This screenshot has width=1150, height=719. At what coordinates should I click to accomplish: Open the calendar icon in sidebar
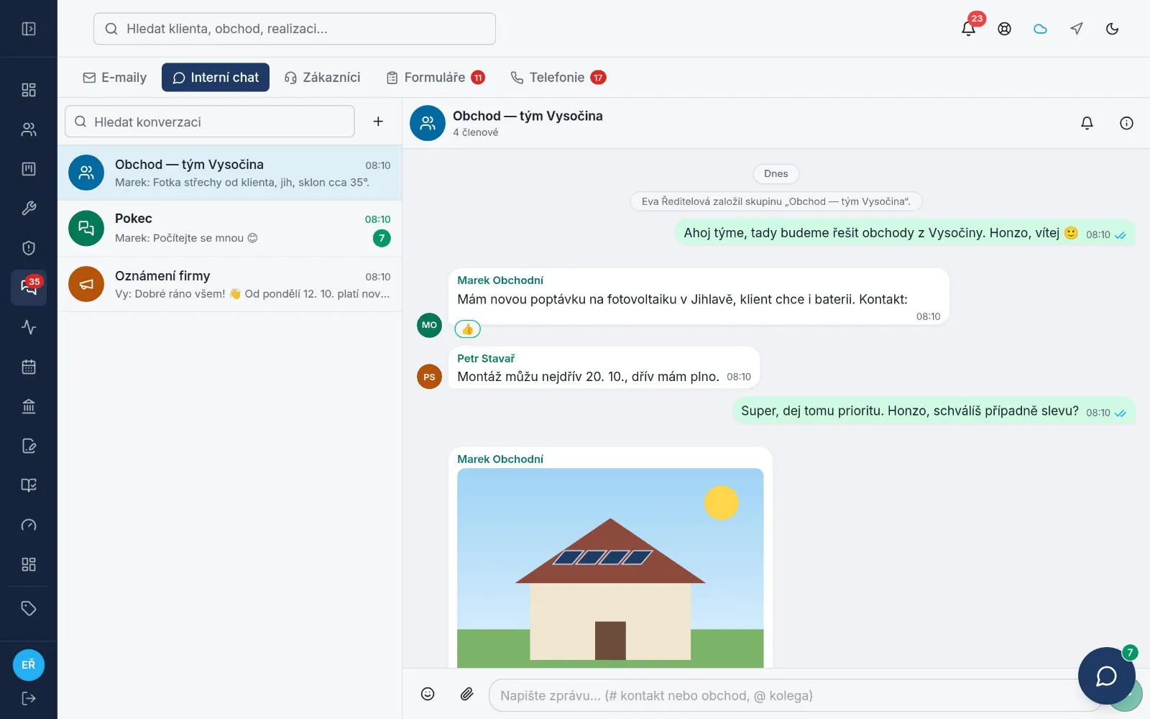pos(29,367)
